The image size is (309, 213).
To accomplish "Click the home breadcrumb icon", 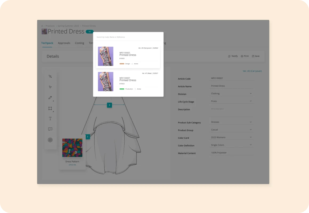I will point(42,26).
